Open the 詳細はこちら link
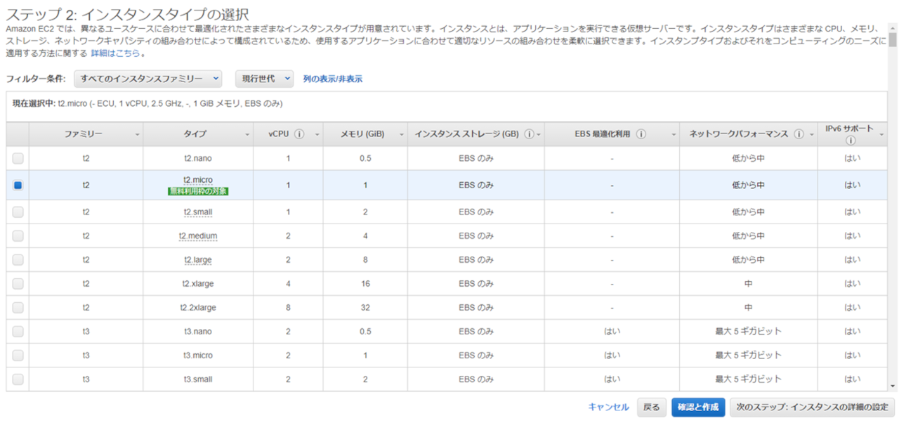 115,53
